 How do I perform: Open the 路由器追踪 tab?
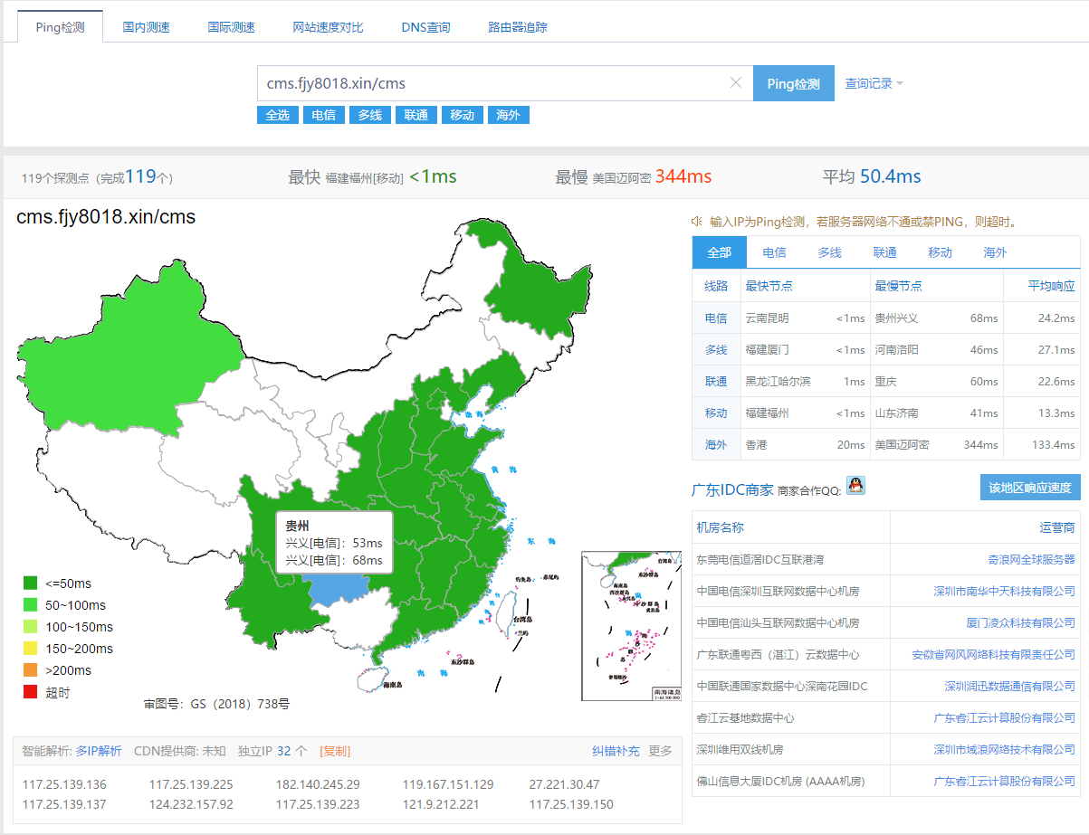(x=517, y=27)
